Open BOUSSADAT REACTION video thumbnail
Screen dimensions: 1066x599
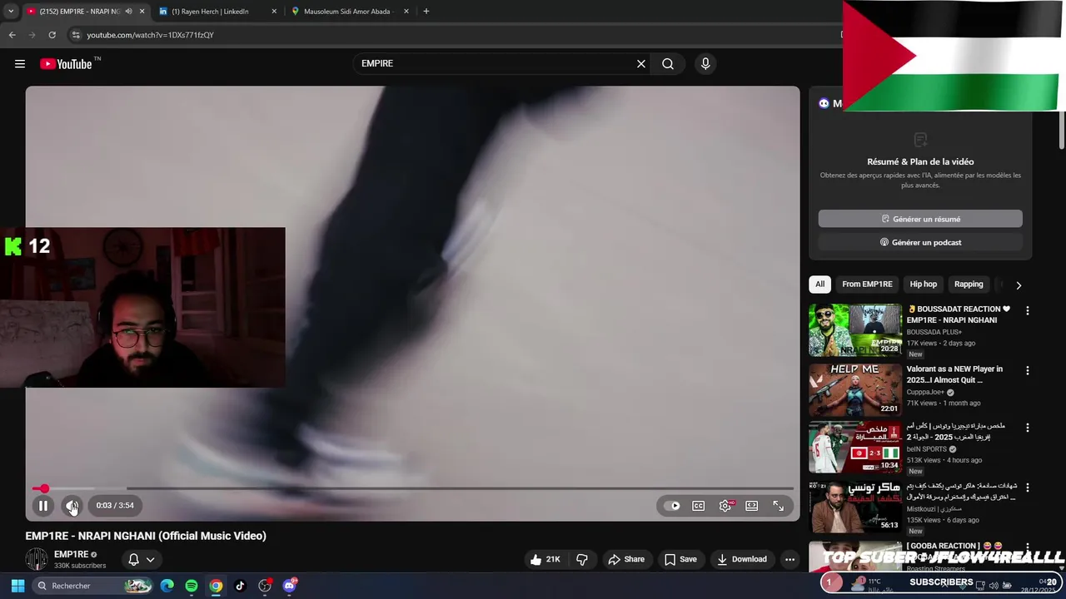coord(855,330)
